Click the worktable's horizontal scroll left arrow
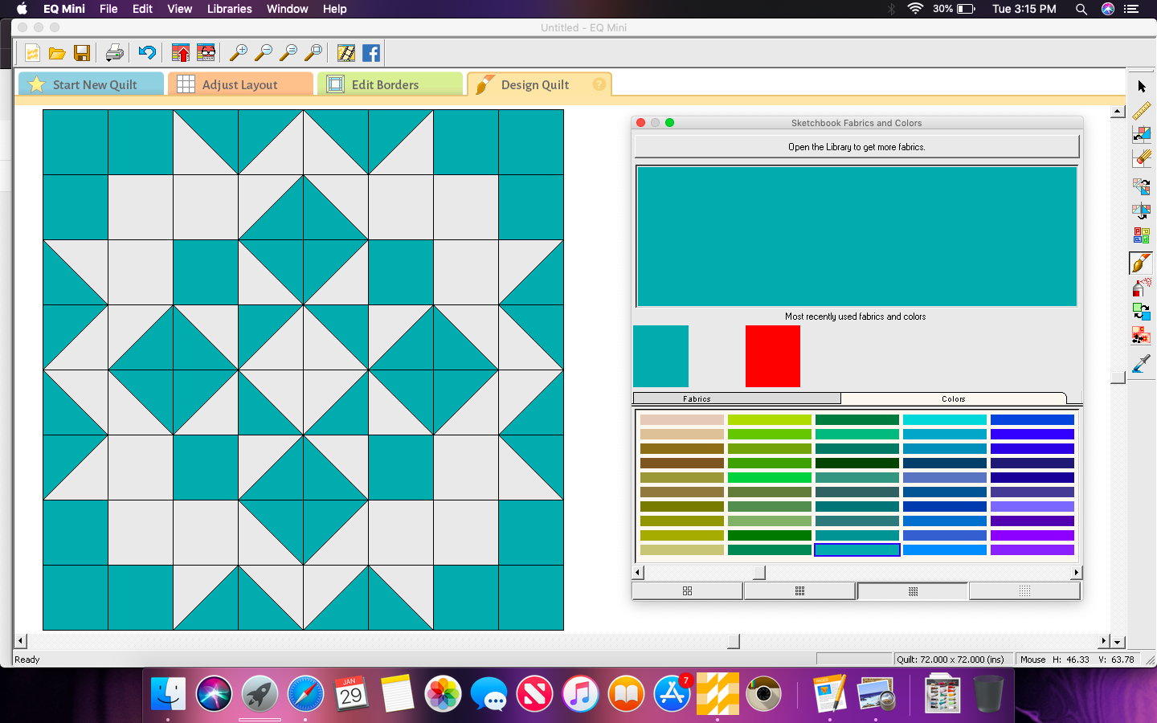Image resolution: width=1157 pixels, height=723 pixels. coord(21,642)
